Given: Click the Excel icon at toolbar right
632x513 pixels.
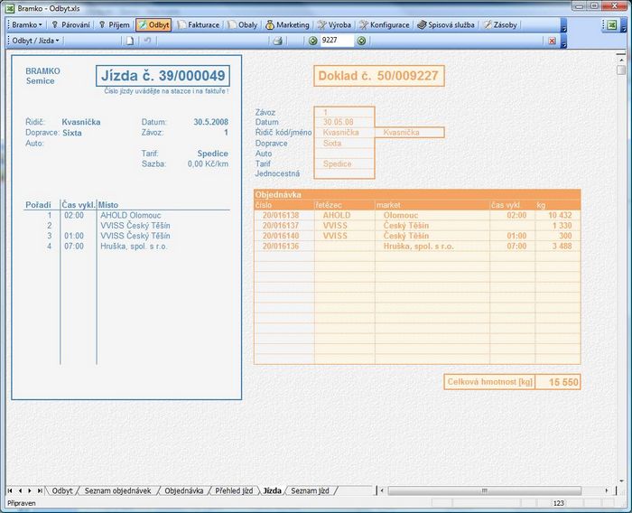Looking at the screenshot, I should [612, 25].
